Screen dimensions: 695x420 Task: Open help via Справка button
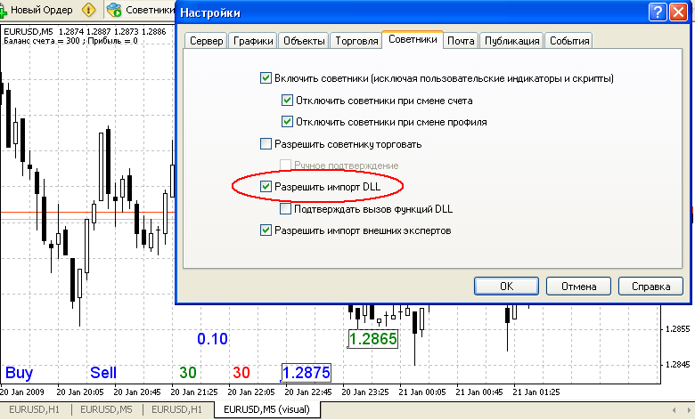click(x=650, y=287)
